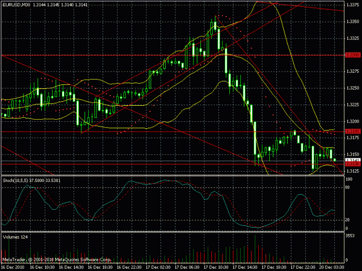
Task: Click the 1.3250 price axis label
Action: (353, 88)
